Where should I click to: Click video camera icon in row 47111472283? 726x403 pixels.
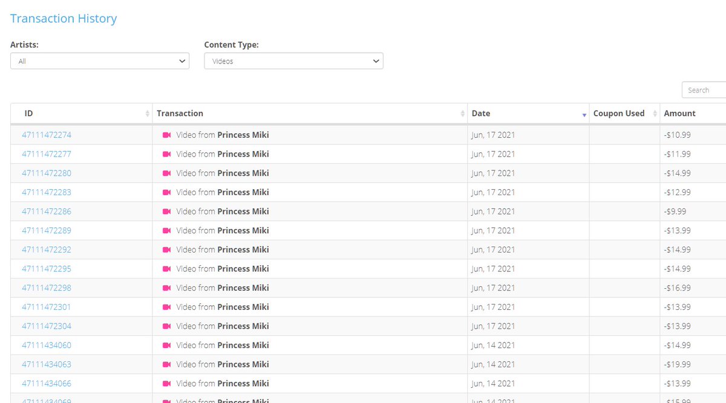coord(167,192)
